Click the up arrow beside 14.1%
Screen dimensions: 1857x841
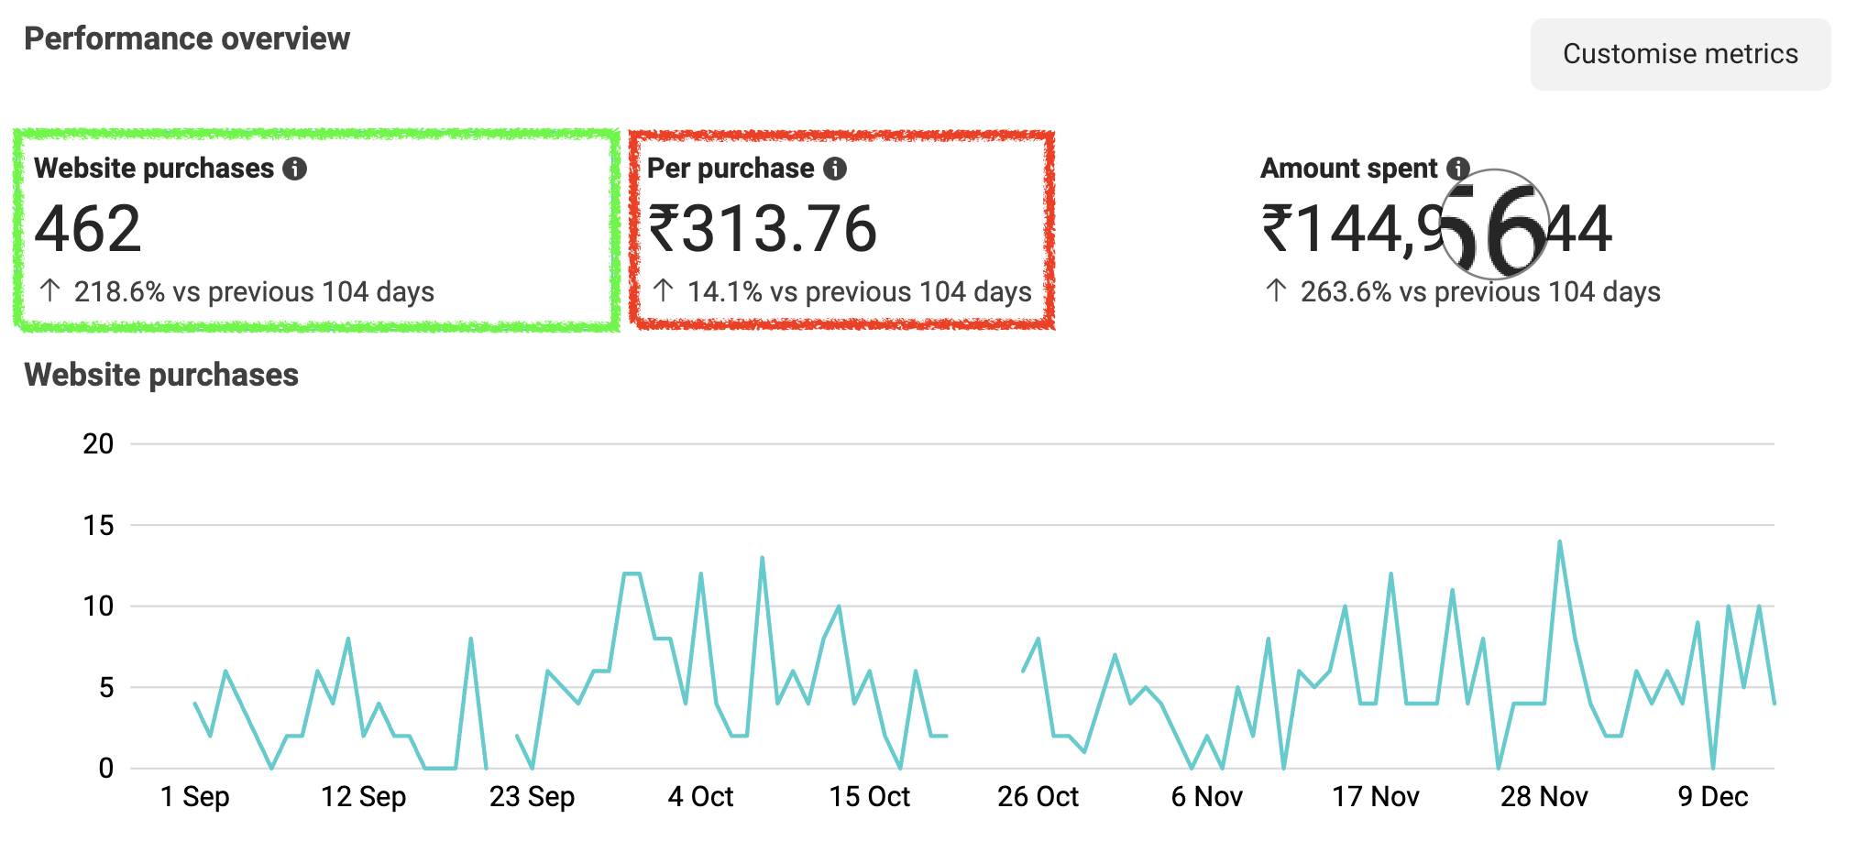tap(664, 291)
